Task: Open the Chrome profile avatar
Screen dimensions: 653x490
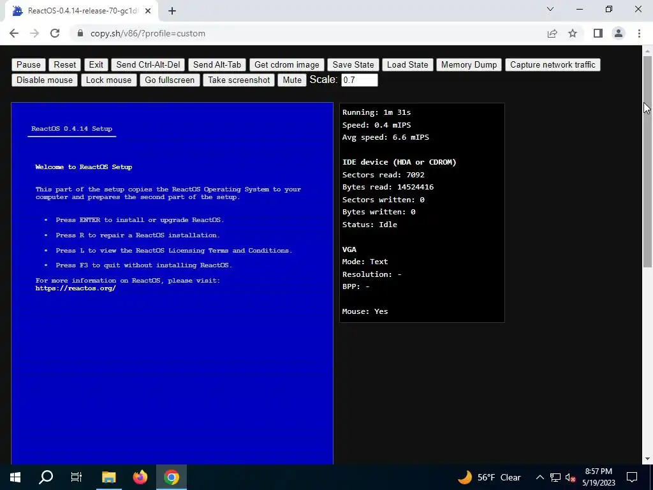Action: [x=619, y=33]
